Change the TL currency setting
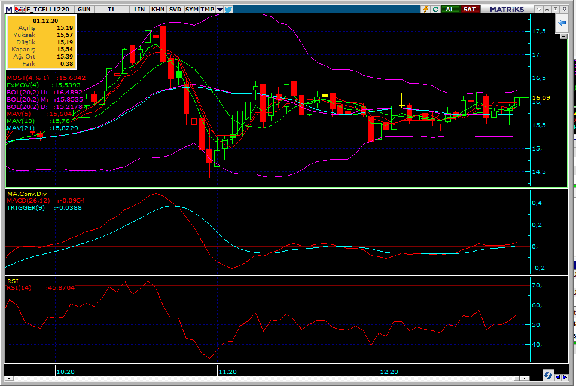The image size is (576, 386). pyautogui.click(x=112, y=9)
